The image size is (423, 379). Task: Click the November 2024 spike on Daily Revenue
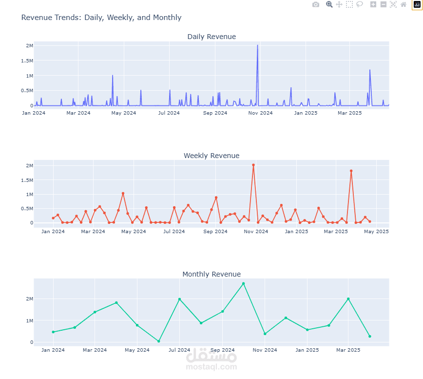257,45
